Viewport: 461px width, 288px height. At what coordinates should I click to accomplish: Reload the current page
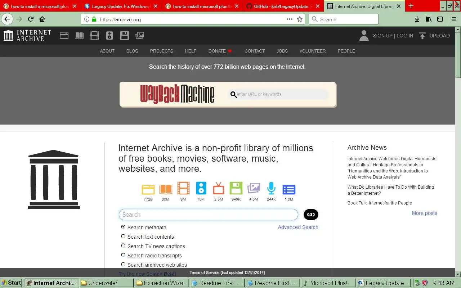tap(31, 19)
